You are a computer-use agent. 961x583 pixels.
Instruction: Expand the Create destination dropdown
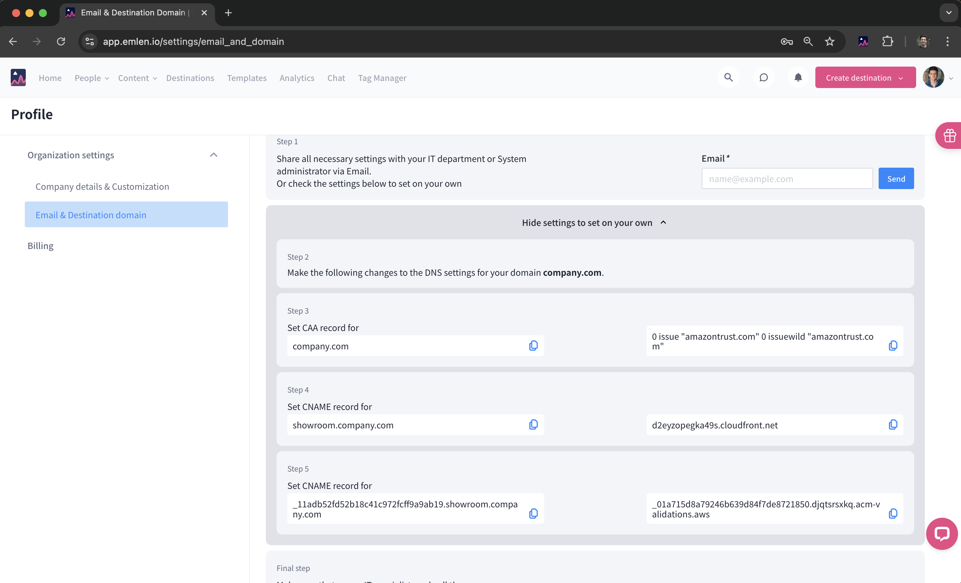tap(901, 78)
